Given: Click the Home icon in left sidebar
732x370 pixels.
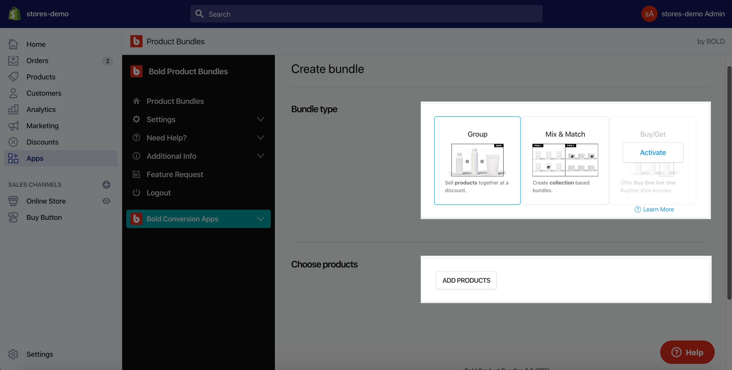Looking at the screenshot, I should click(x=13, y=44).
